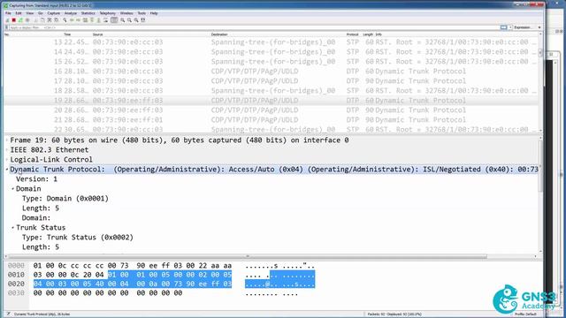566x318 pixels.
Task: Close this capture file toolbar icon
Action: point(50,20)
